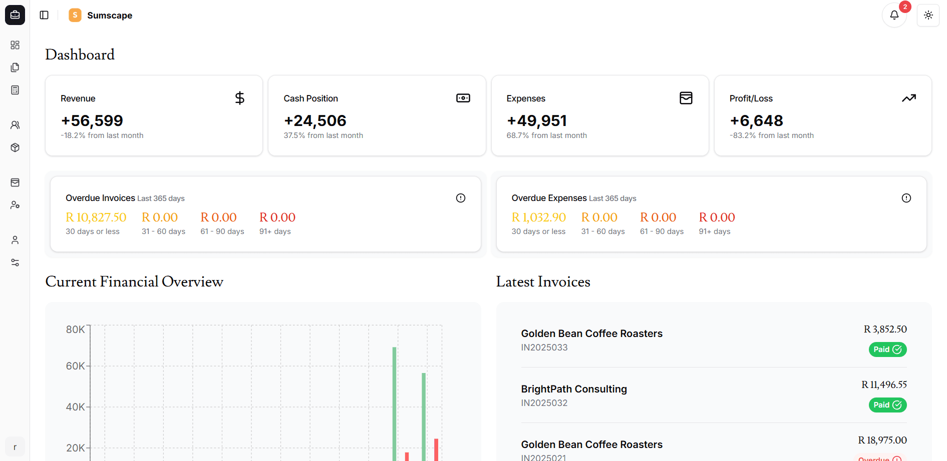Open the customers people icon in sidebar
The image size is (947, 461).
15,125
